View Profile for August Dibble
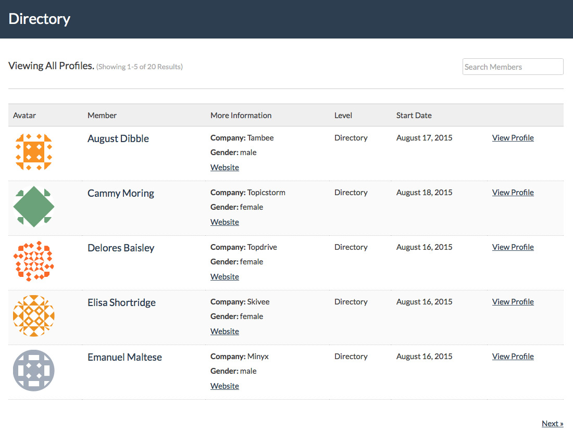The image size is (573, 432). [x=513, y=138]
